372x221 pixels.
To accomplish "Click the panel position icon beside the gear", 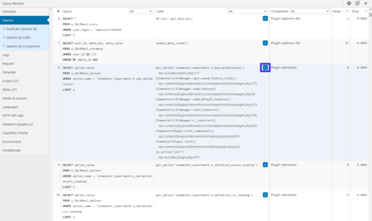I will click(x=356, y=3).
